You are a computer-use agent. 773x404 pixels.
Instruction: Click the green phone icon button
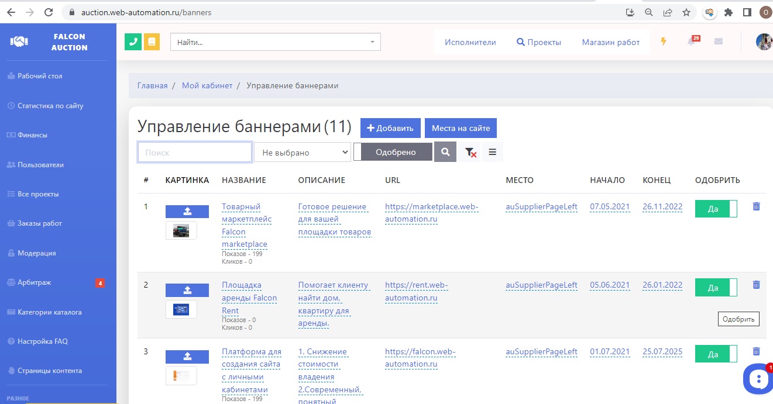[x=133, y=42]
